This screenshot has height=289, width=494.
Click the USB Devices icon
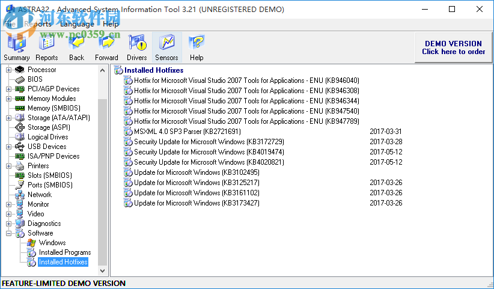pyautogui.click(x=20, y=147)
